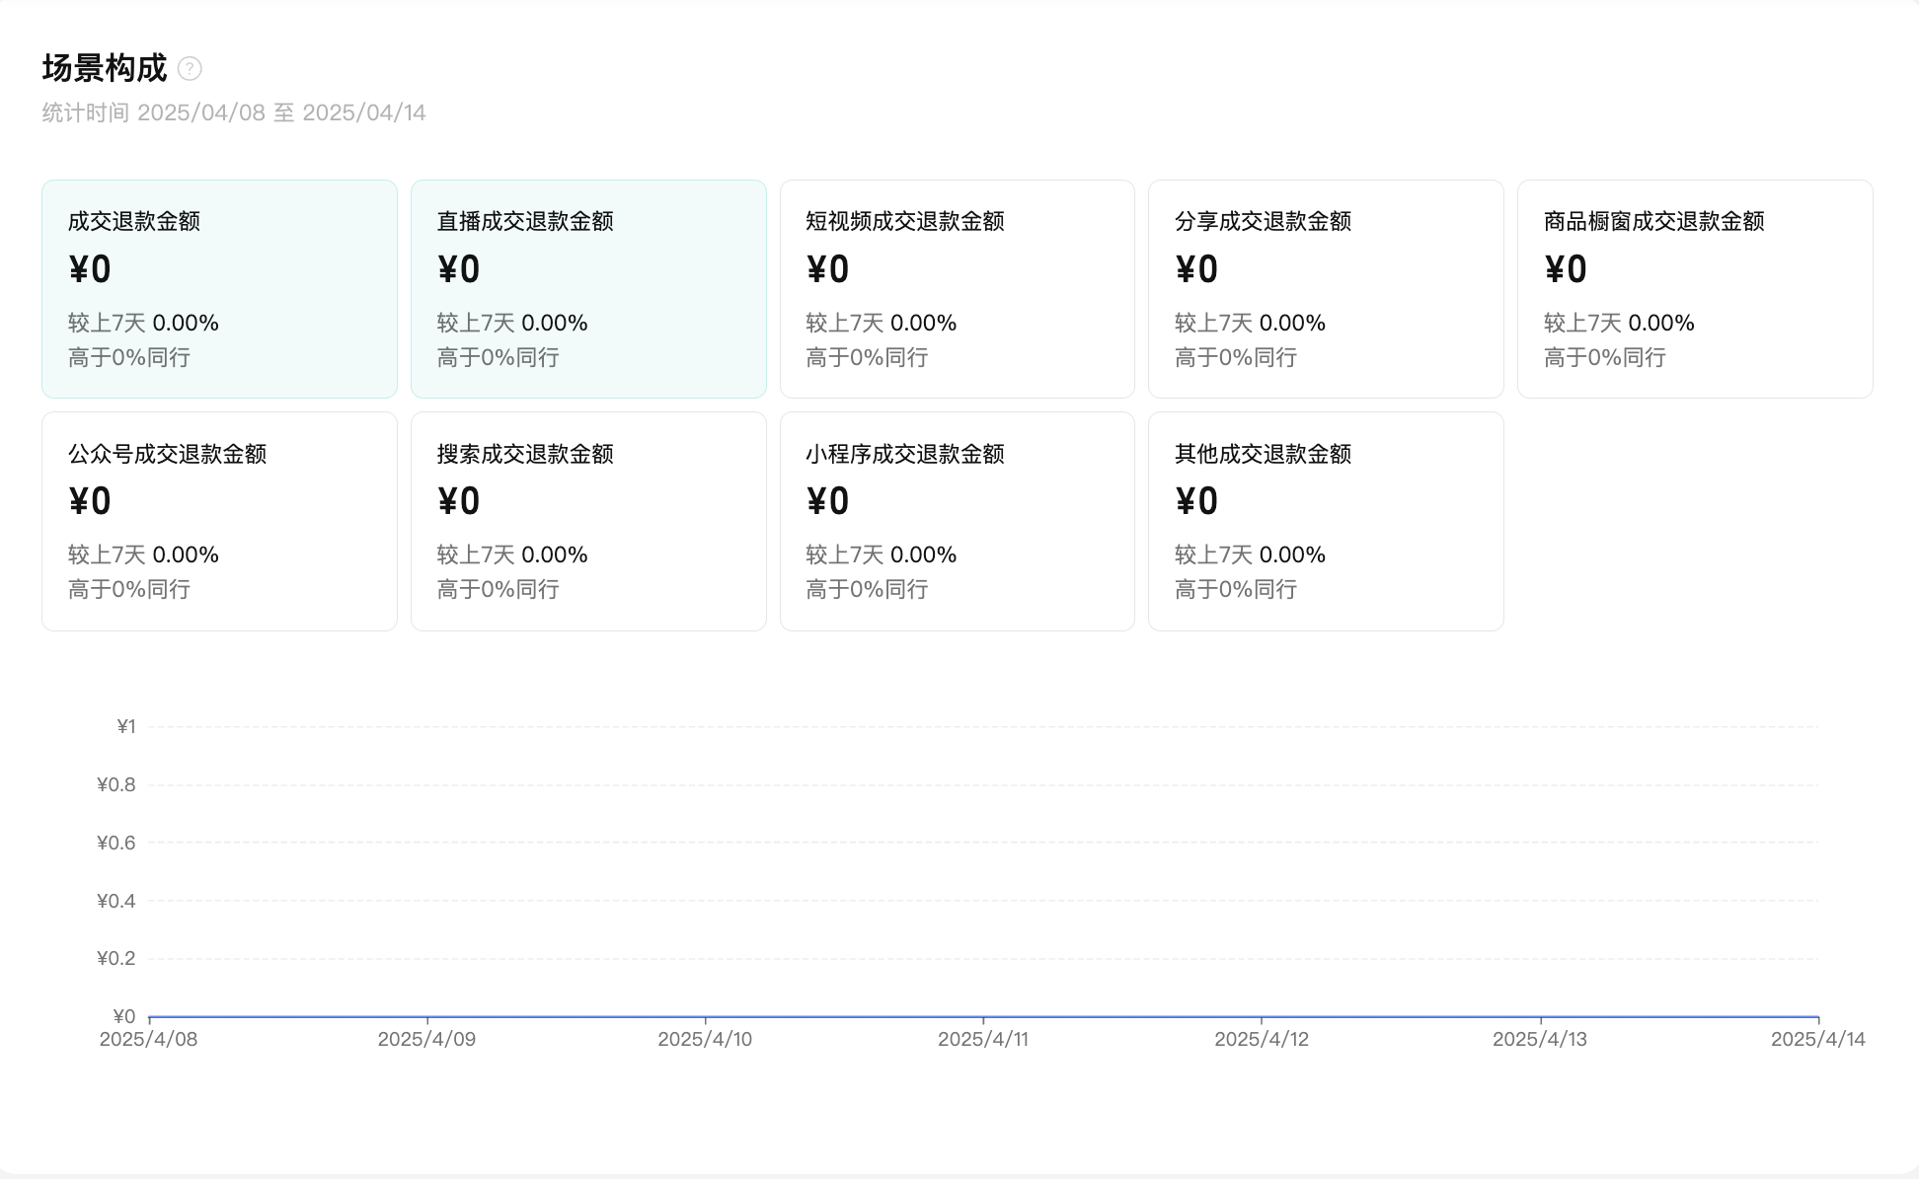This screenshot has height=1179, width=1919.
Task: Click the 场景构成 section title
Action: [x=105, y=68]
